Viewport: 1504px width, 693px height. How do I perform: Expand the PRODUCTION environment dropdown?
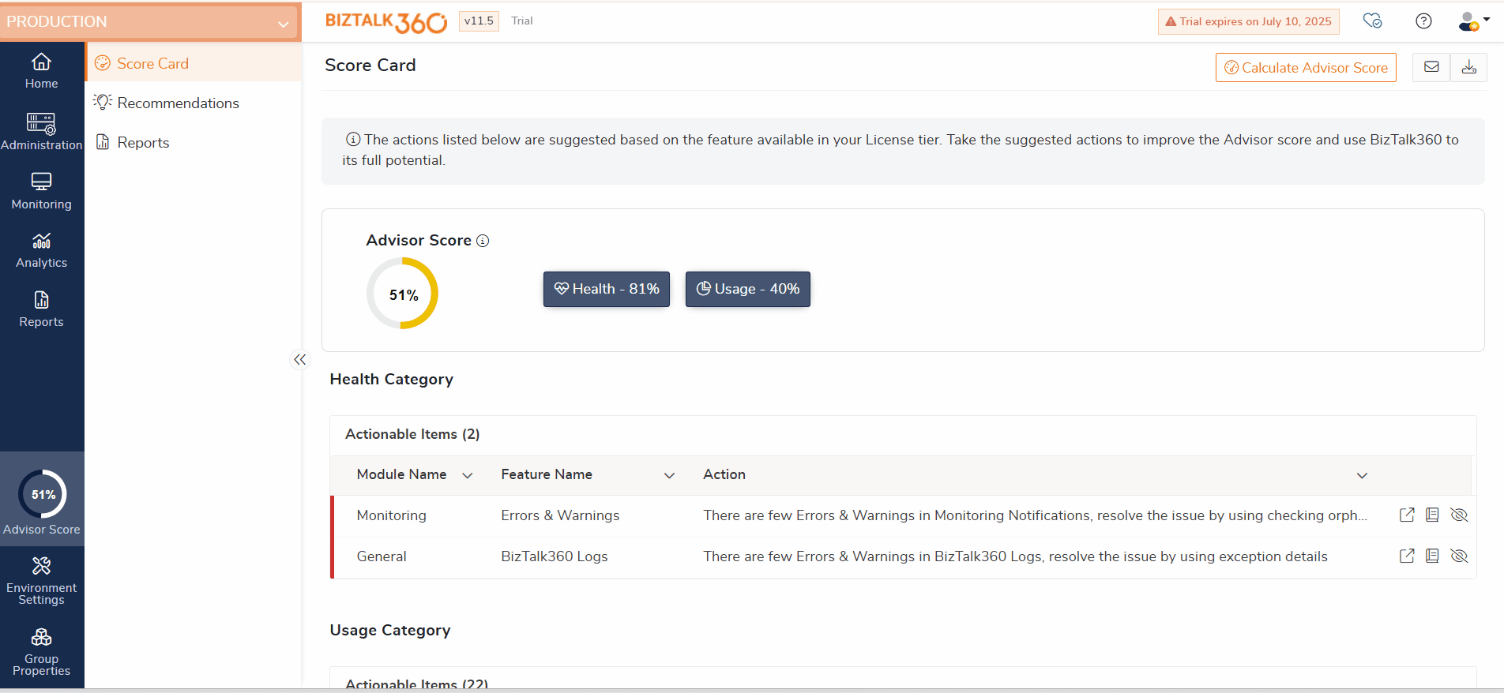[283, 24]
